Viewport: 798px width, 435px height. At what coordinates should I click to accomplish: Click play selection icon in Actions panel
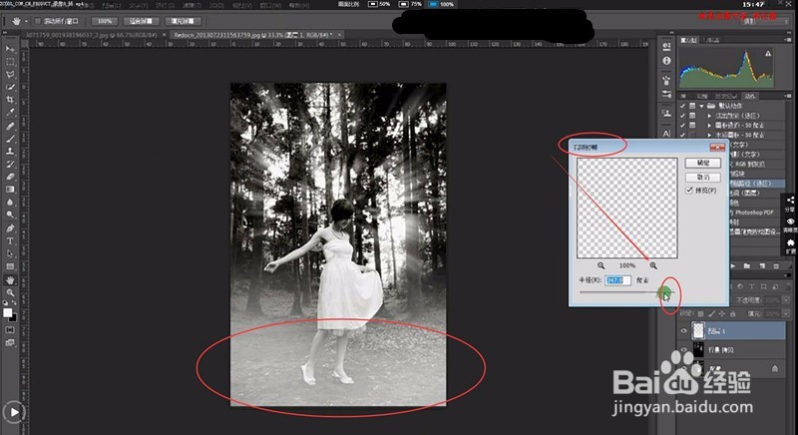pyautogui.click(x=733, y=265)
